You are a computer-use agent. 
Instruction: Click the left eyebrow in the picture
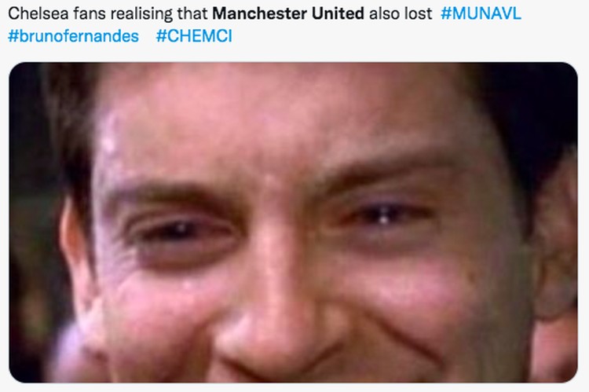point(169,193)
